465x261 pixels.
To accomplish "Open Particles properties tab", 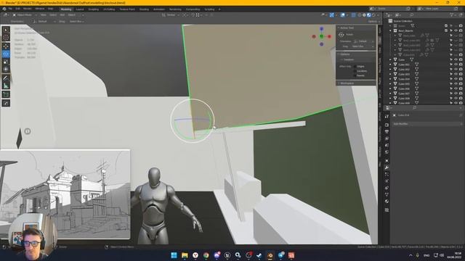I will (x=387, y=174).
